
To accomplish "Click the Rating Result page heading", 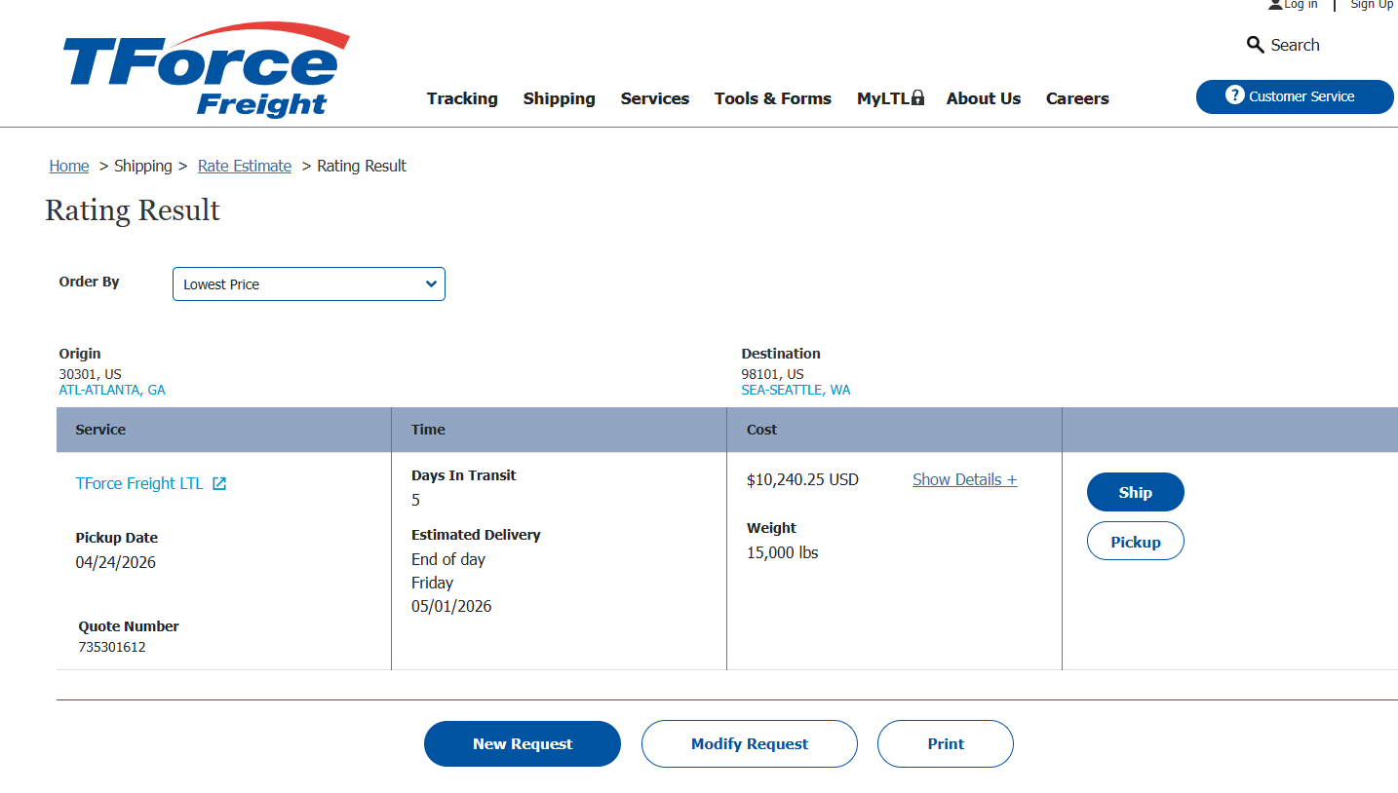I will (133, 210).
